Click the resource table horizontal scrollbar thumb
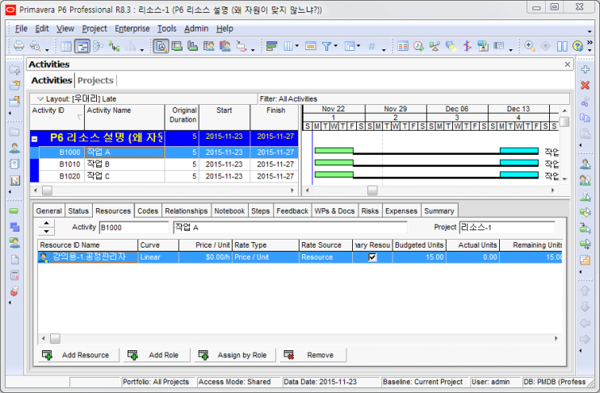Viewport: 600px width, 393px height. click(55, 338)
